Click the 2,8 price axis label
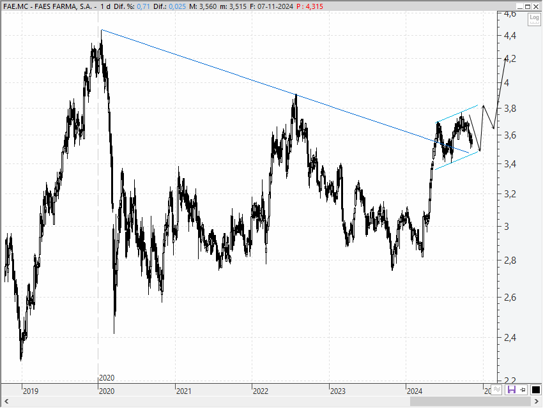The width and height of the screenshot is (543, 408). pos(510,261)
